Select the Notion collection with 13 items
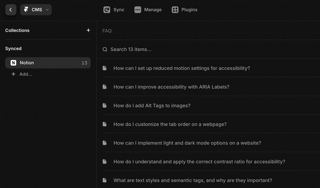This screenshot has height=188, width=320. pyautogui.click(x=47, y=63)
